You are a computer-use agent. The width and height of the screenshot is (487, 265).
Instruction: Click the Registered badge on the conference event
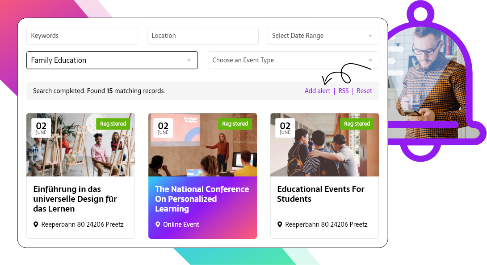(x=235, y=124)
